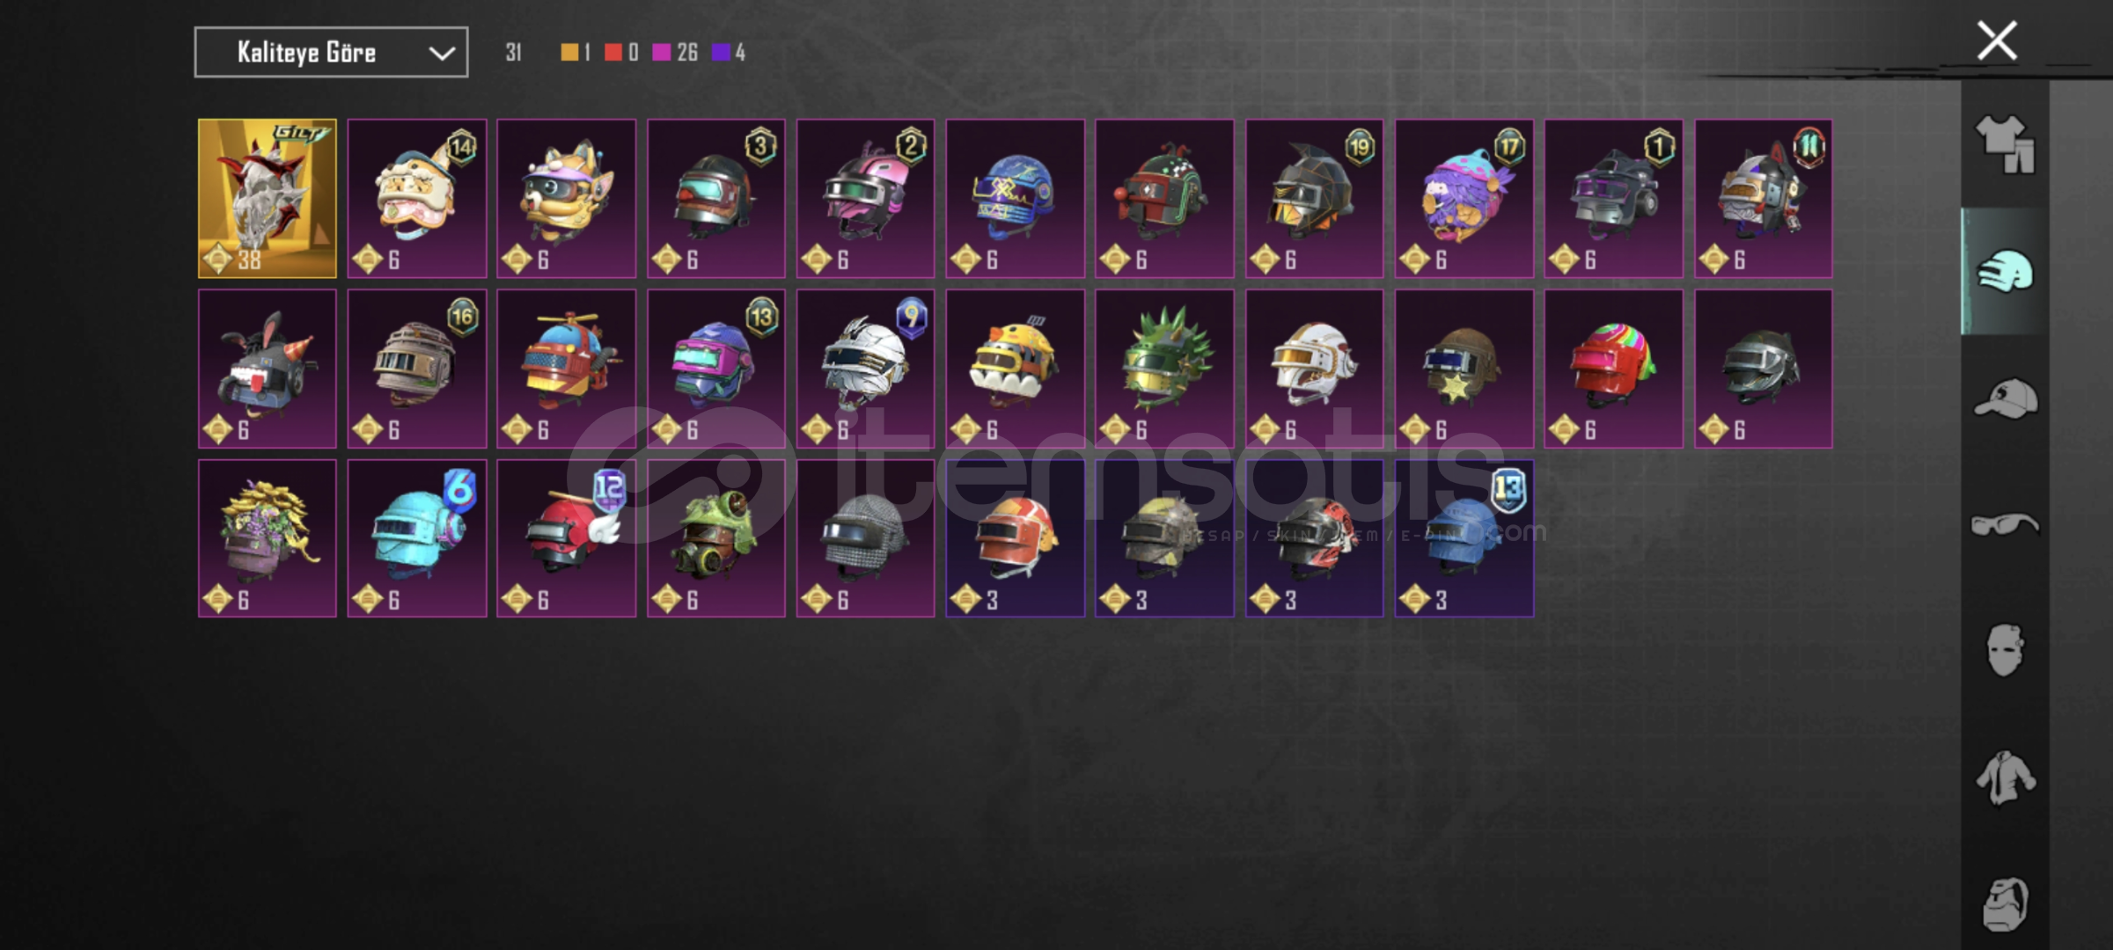Open the baseball cap hats category
This screenshot has width=2113, height=950.
(2005, 398)
